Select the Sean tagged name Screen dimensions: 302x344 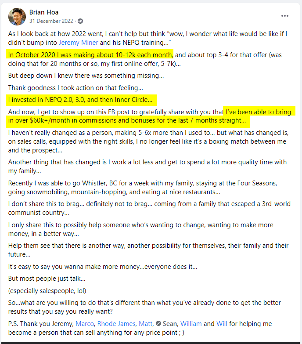click(x=169, y=324)
